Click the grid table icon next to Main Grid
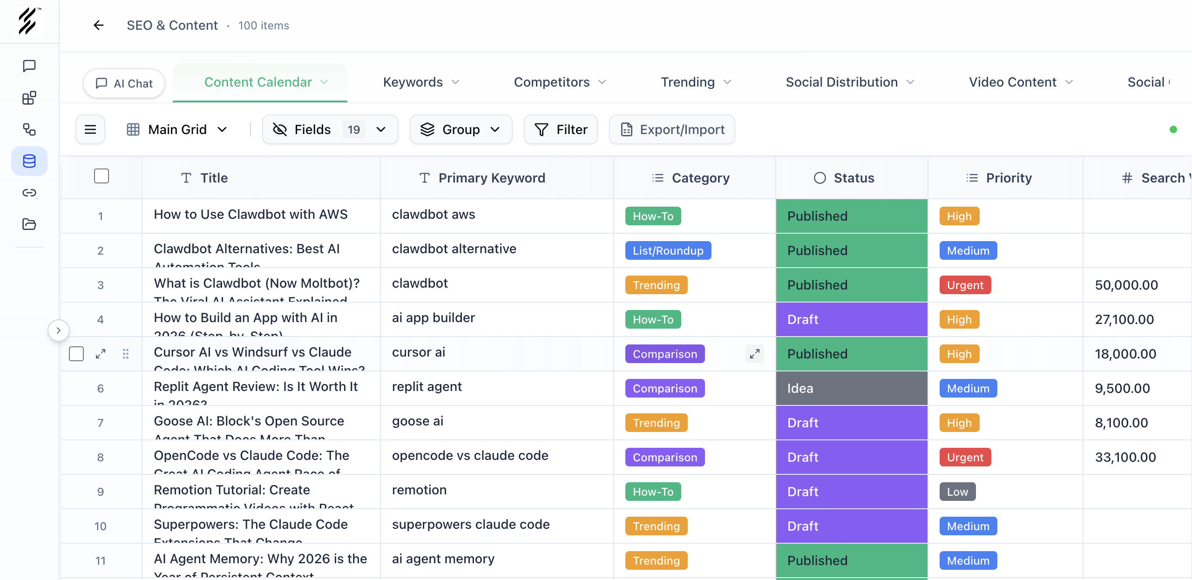The width and height of the screenshot is (1192, 580). [x=134, y=129]
